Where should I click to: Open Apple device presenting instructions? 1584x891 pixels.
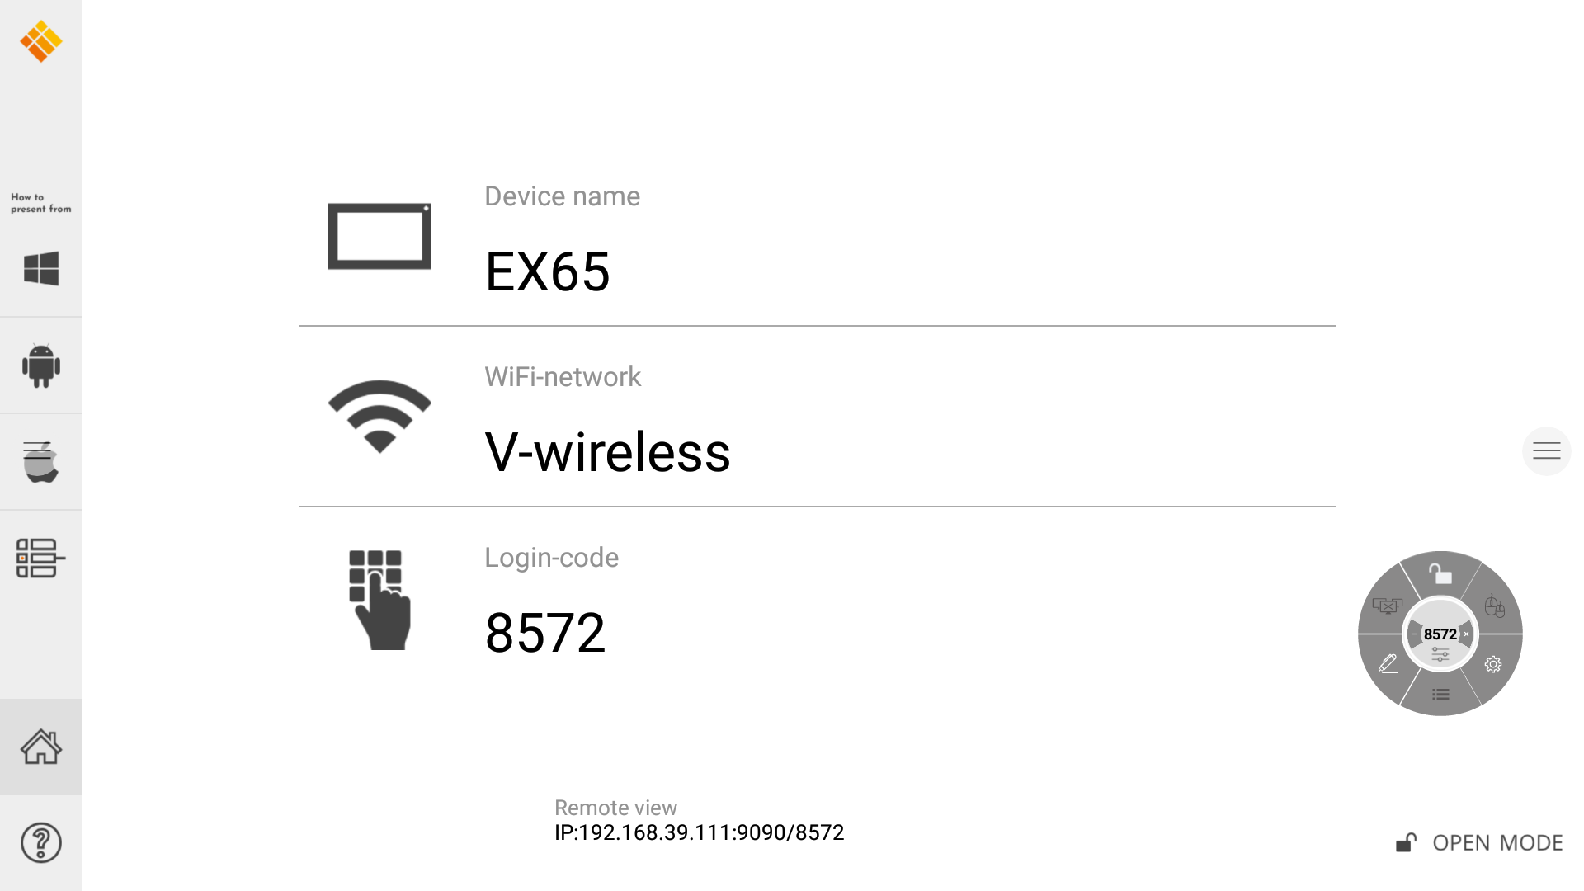pyautogui.click(x=41, y=462)
